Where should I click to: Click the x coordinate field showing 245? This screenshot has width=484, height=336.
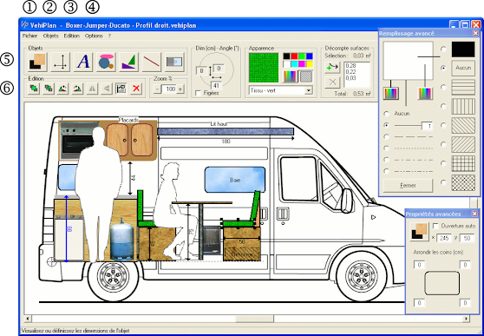click(444, 238)
